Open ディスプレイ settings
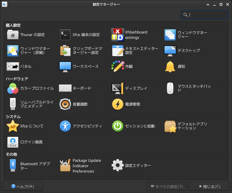 click(x=117, y=89)
